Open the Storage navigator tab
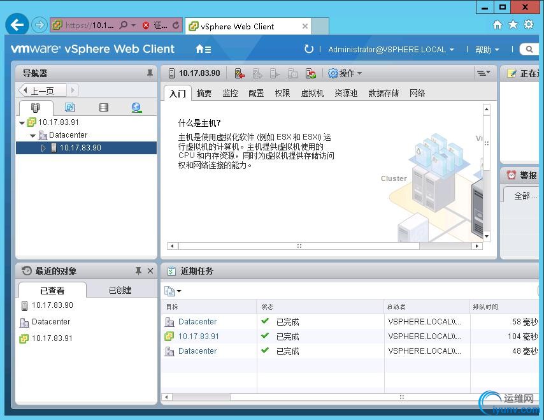The height and width of the screenshot is (420, 544). pos(103,107)
